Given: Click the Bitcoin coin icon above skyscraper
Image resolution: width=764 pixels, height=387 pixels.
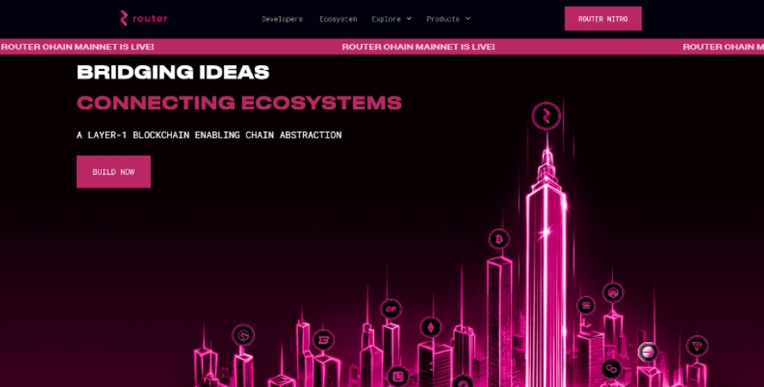Looking at the screenshot, I should tap(499, 239).
